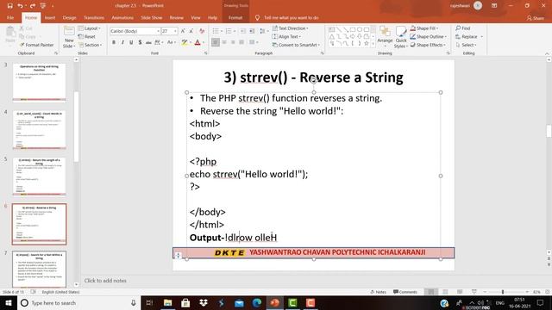Click to add notes area
Viewport: 552px width, 310px height.
[105, 281]
